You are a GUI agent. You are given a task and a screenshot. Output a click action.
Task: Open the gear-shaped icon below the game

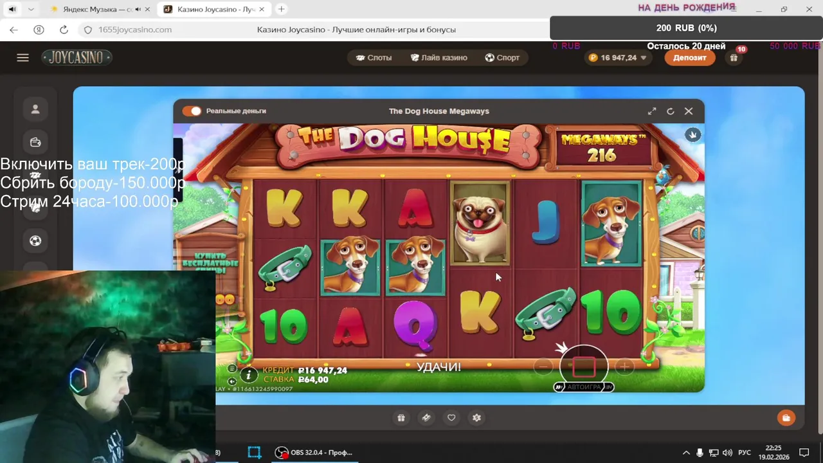[476, 418]
